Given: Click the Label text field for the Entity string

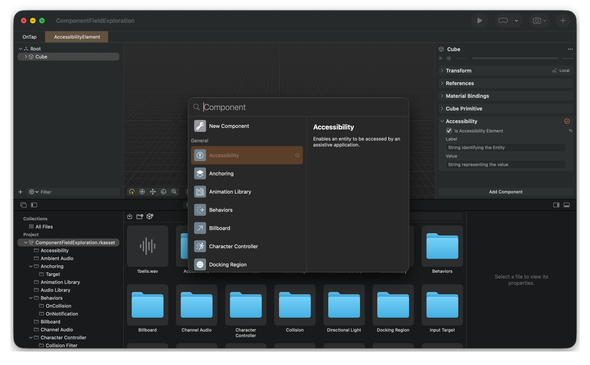Looking at the screenshot, I should point(505,147).
